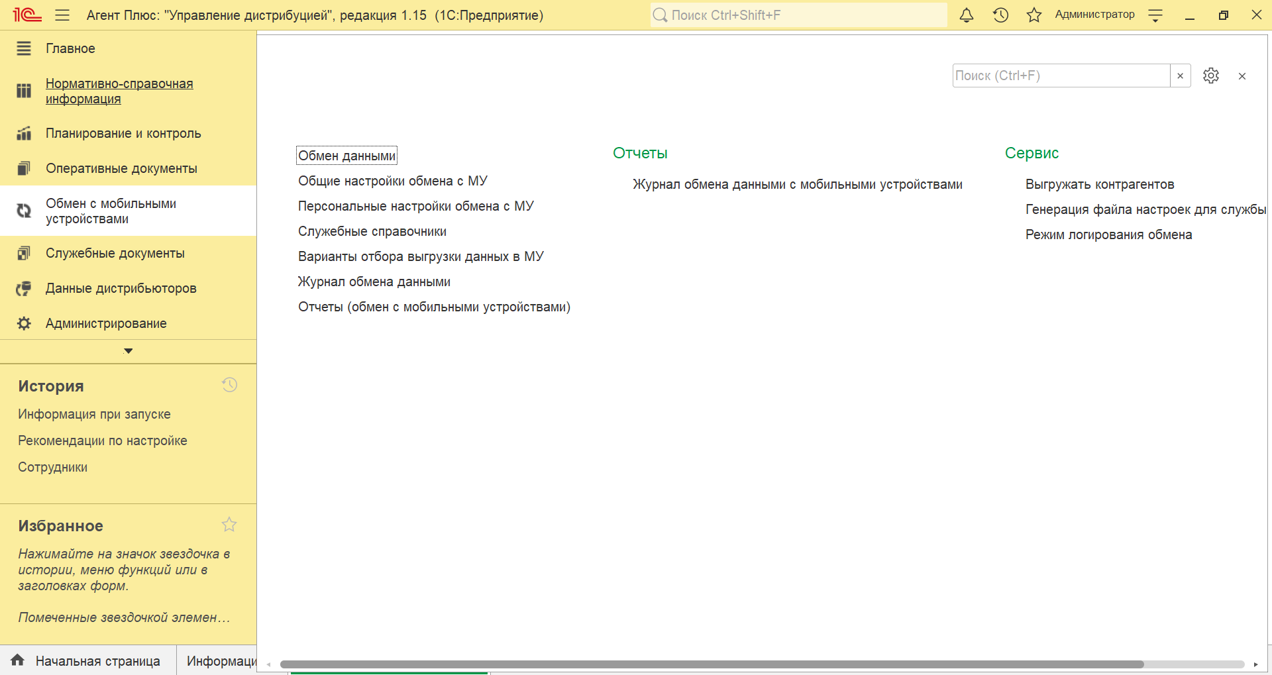The image size is (1272, 675).
Task: Open the title bar service dropdown menu
Action: tap(1155, 16)
